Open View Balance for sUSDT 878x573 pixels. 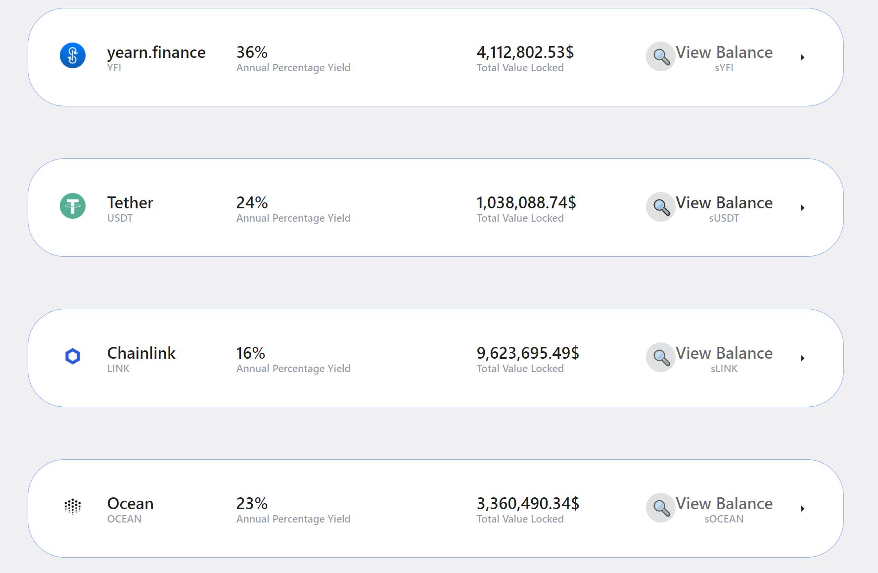point(724,203)
